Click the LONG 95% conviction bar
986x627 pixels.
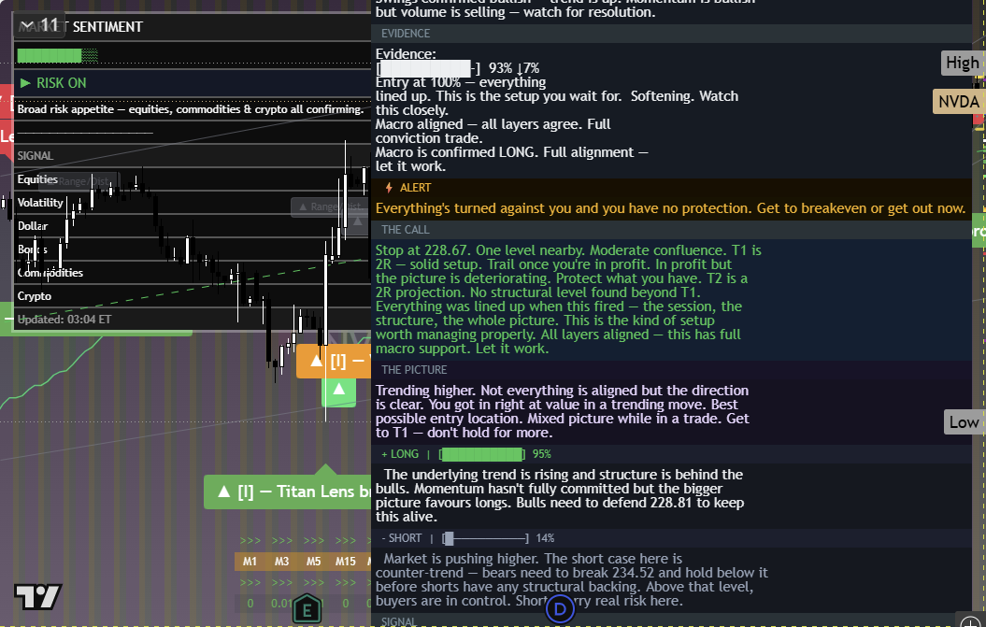(482, 454)
